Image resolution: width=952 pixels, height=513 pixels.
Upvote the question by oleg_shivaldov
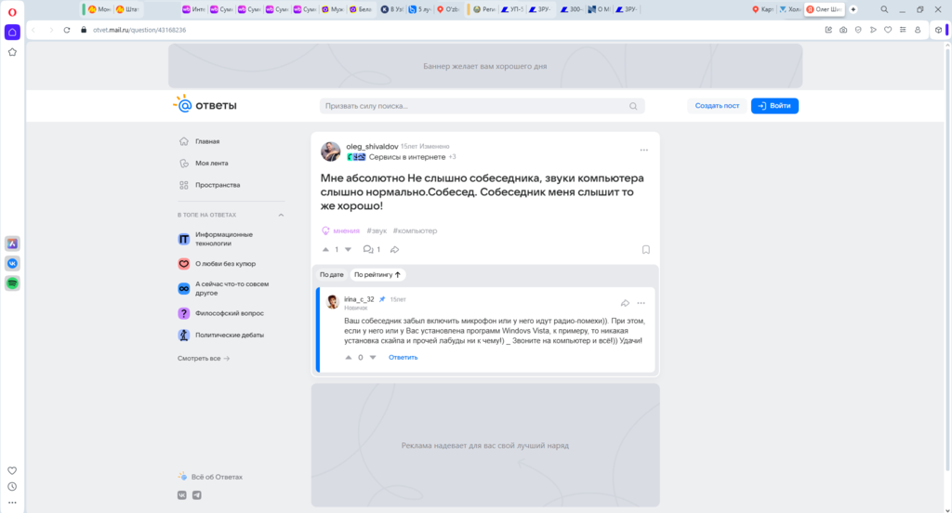(x=325, y=249)
